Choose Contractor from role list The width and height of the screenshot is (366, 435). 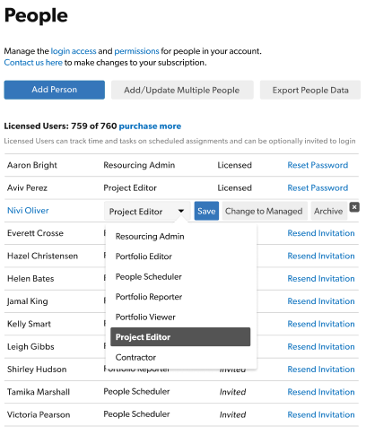tap(135, 358)
